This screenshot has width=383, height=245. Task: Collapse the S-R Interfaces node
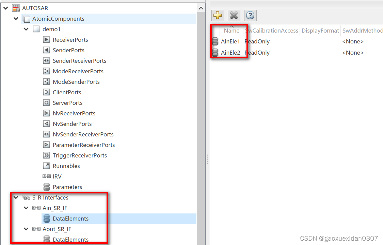[x=16, y=197]
